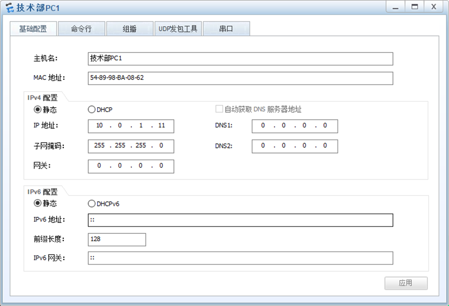Click the 子网掩码 input field

[131, 146]
